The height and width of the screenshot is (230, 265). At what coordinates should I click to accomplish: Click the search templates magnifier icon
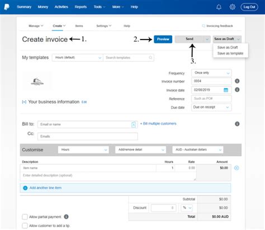click(x=150, y=57)
